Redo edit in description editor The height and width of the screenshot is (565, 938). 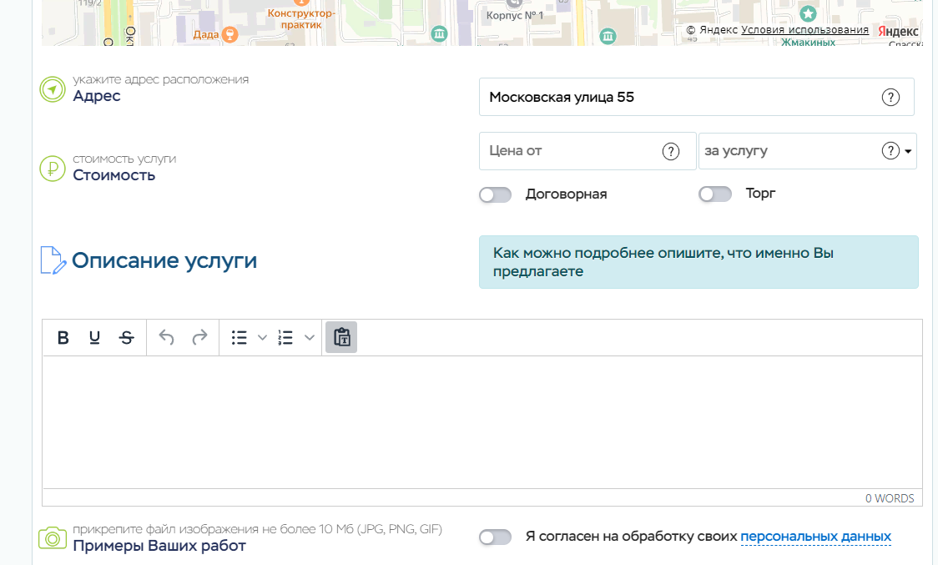pos(199,338)
